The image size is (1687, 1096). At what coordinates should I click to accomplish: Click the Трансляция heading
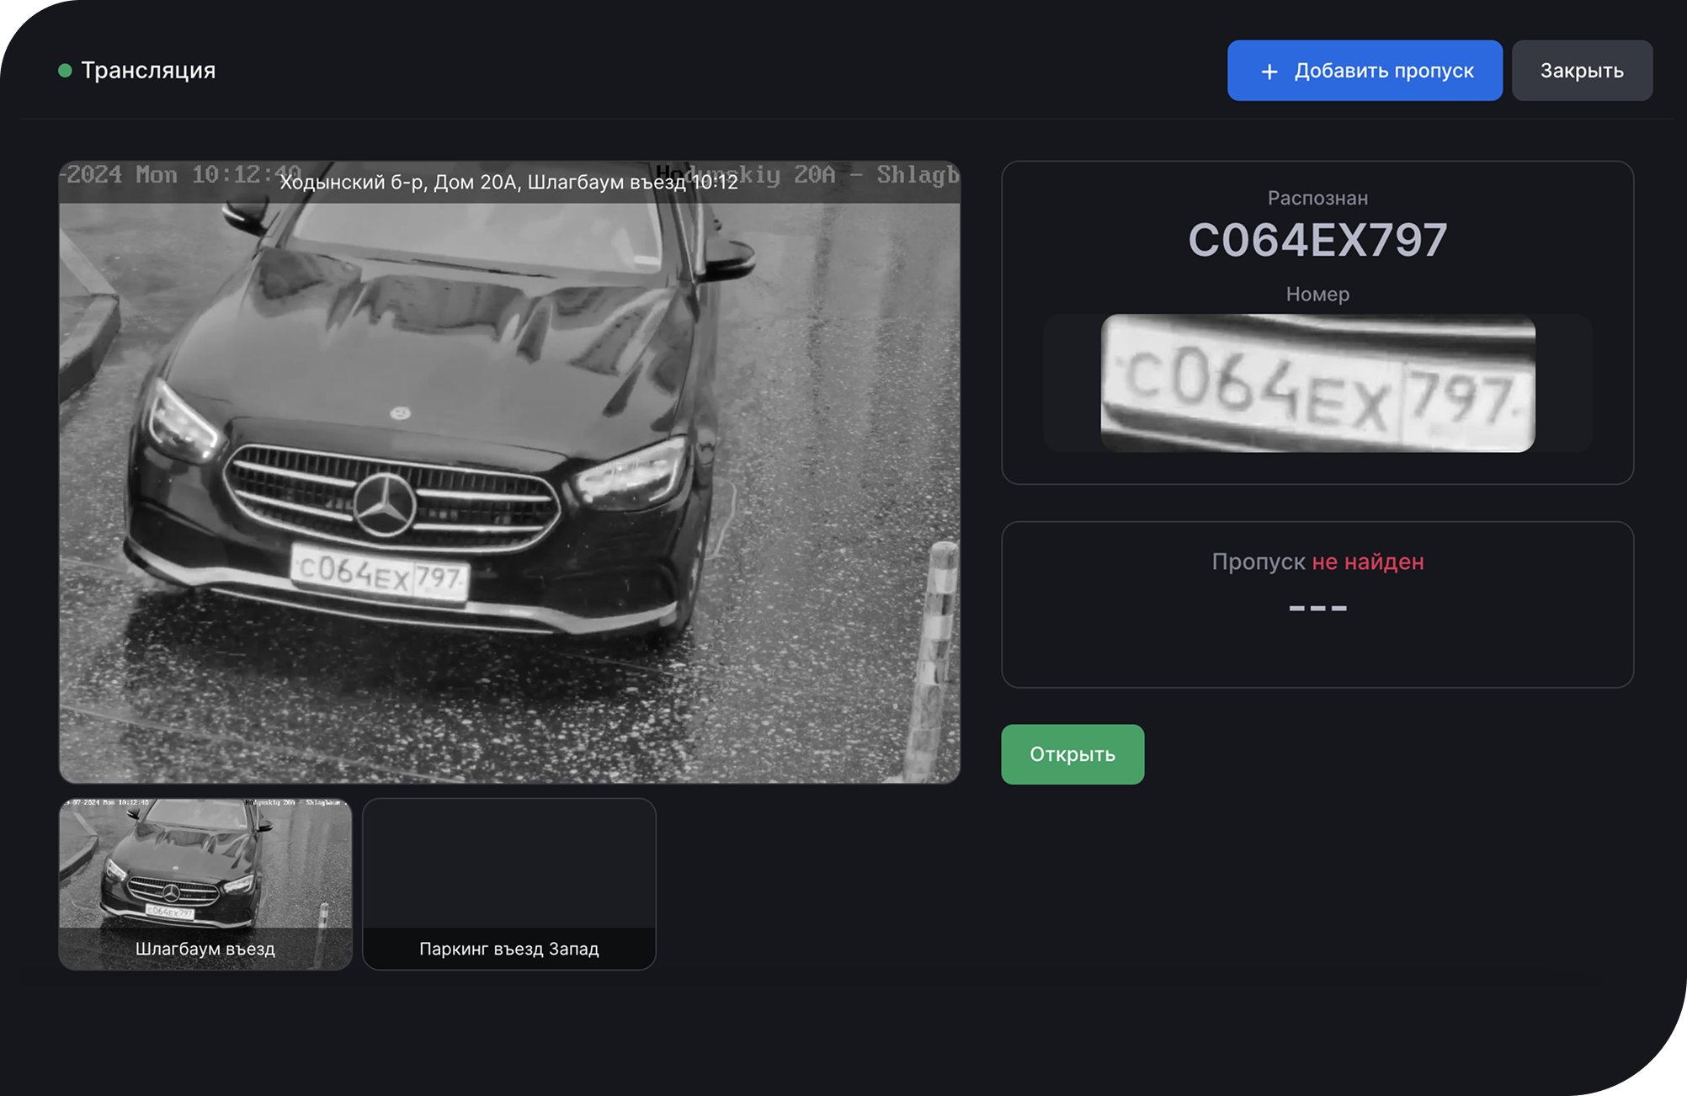(148, 71)
